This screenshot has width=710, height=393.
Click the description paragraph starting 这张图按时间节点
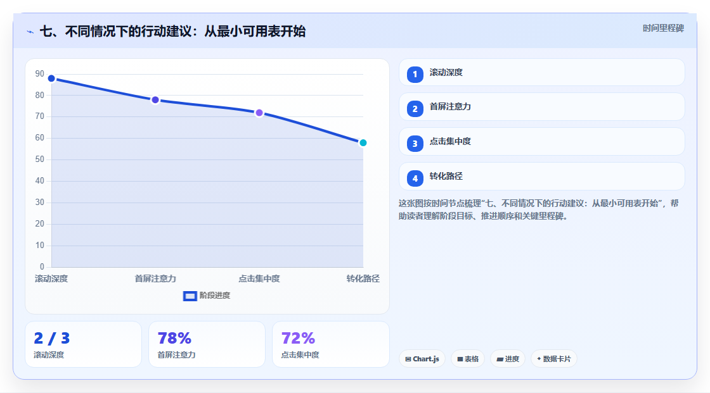tap(538, 210)
